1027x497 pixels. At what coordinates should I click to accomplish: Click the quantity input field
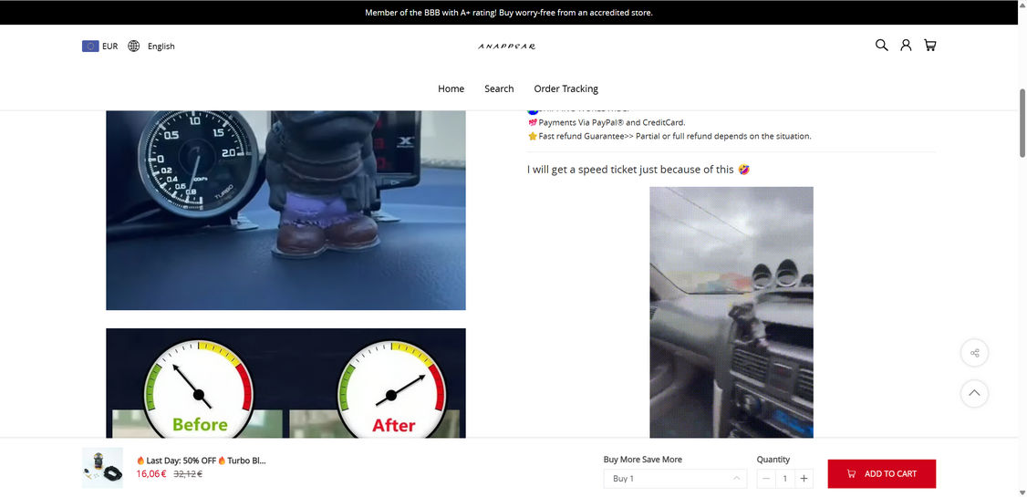tap(785, 479)
